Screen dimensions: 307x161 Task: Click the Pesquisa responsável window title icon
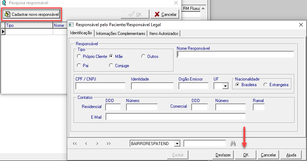[x=4, y=3]
